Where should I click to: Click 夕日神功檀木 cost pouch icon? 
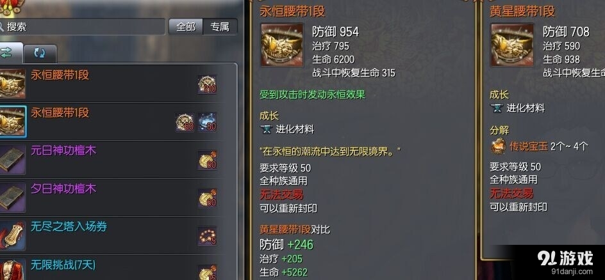click(208, 198)
